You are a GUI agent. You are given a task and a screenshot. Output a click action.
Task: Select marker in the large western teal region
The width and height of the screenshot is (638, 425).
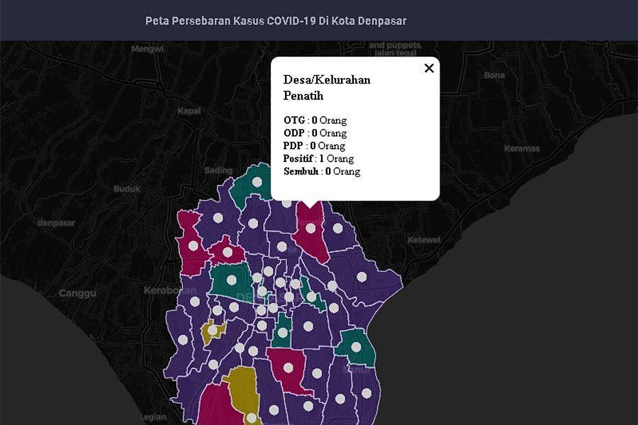(x=230, y=278)
